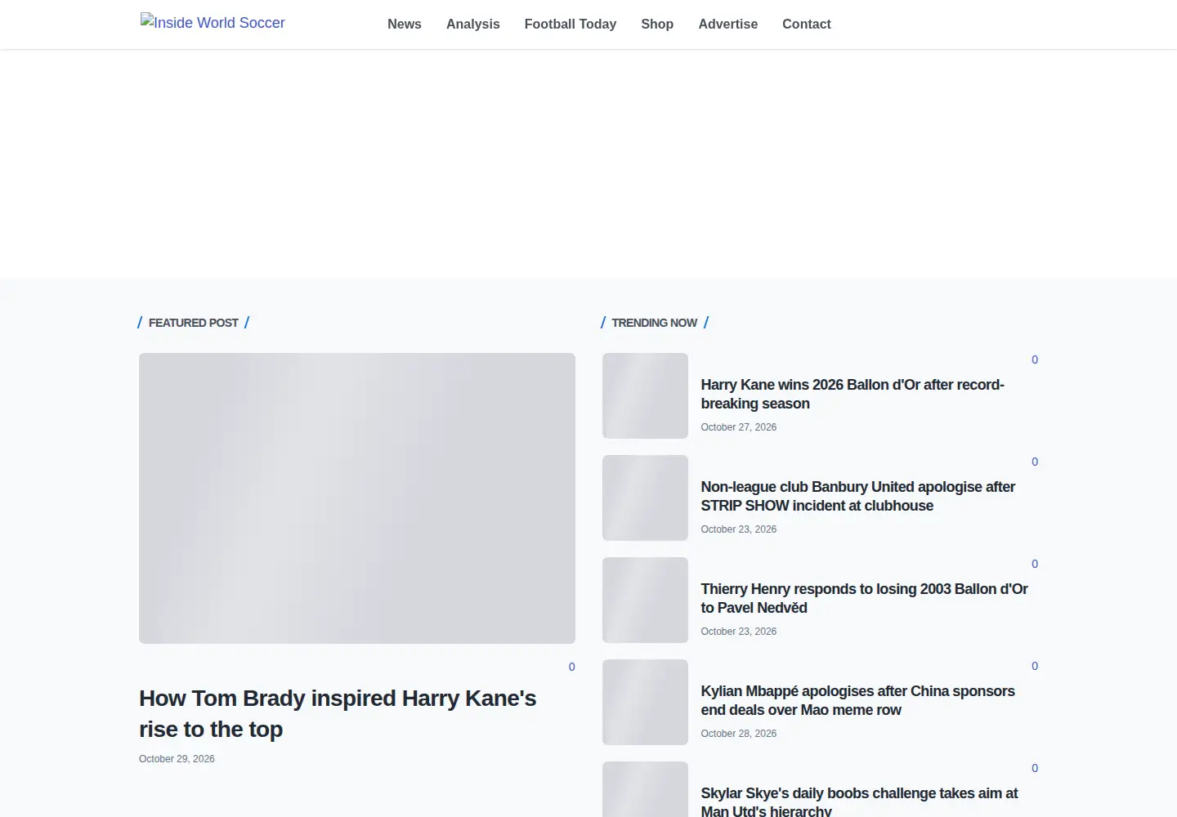This screenshot has width=1177, height=817.
Task: Click the October 28, 2026 date
Action: [x=739, y=734]
